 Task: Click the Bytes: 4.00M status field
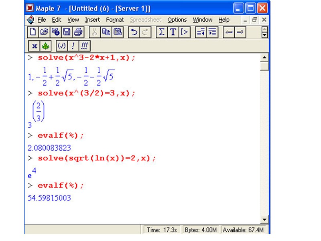tap(201, 230)
